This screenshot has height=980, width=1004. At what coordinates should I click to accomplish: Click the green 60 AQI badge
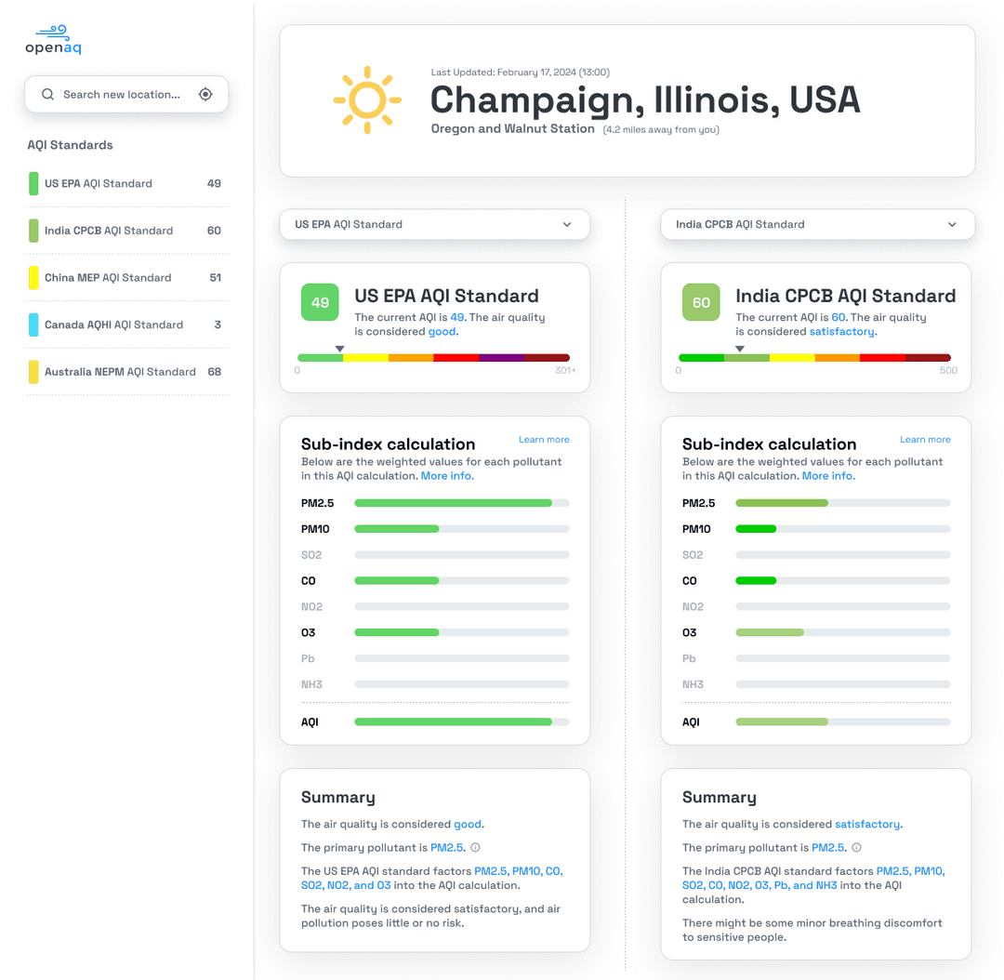[701, 302]
